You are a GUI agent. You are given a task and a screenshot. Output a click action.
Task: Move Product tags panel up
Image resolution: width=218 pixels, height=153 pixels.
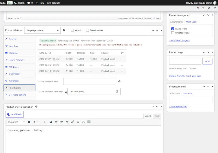tap(204, 52)
